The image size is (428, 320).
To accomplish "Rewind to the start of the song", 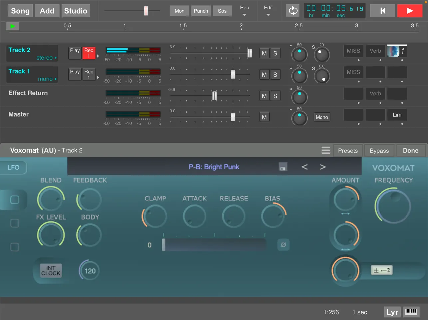I will [x=383, y=11].
